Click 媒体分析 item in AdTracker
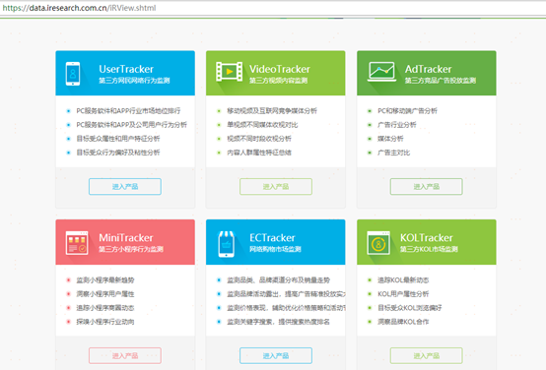Image resolution: width=546 pixels, height=370 pixels. click(x=390, y=139)
